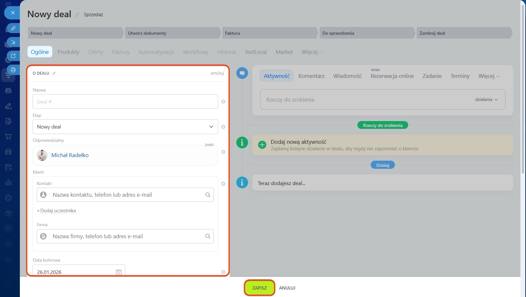Click the pencil icon next to O DEALU

(54, 73)
